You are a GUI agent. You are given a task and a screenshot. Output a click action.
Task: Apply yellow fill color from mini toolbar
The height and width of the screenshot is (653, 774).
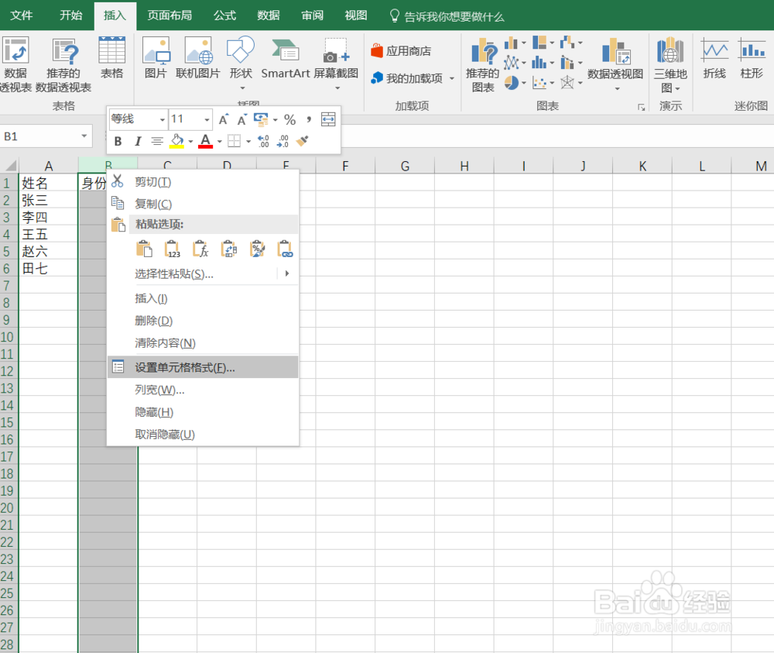click(176, 141)
